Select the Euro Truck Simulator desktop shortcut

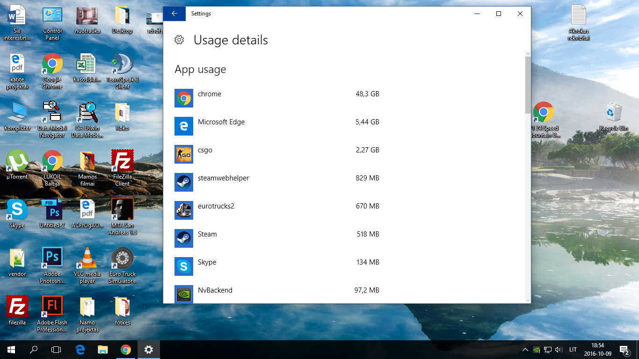[123, 266]
